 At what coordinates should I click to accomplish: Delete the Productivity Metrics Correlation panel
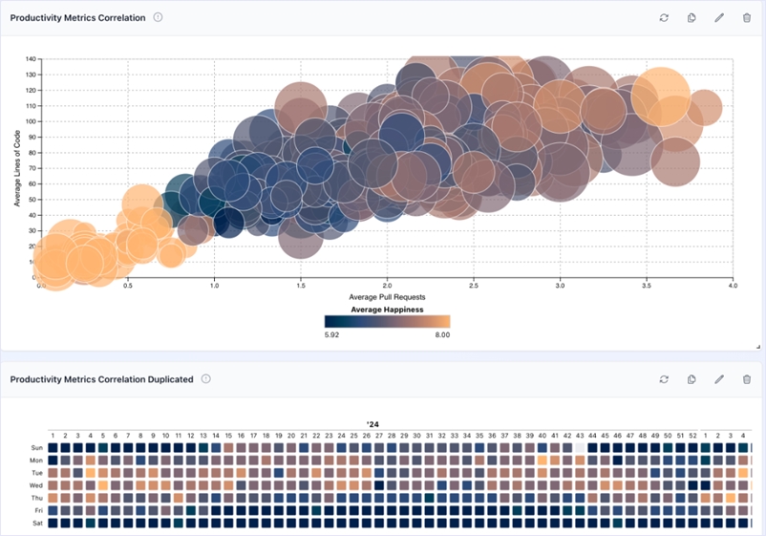click(747, 18)
